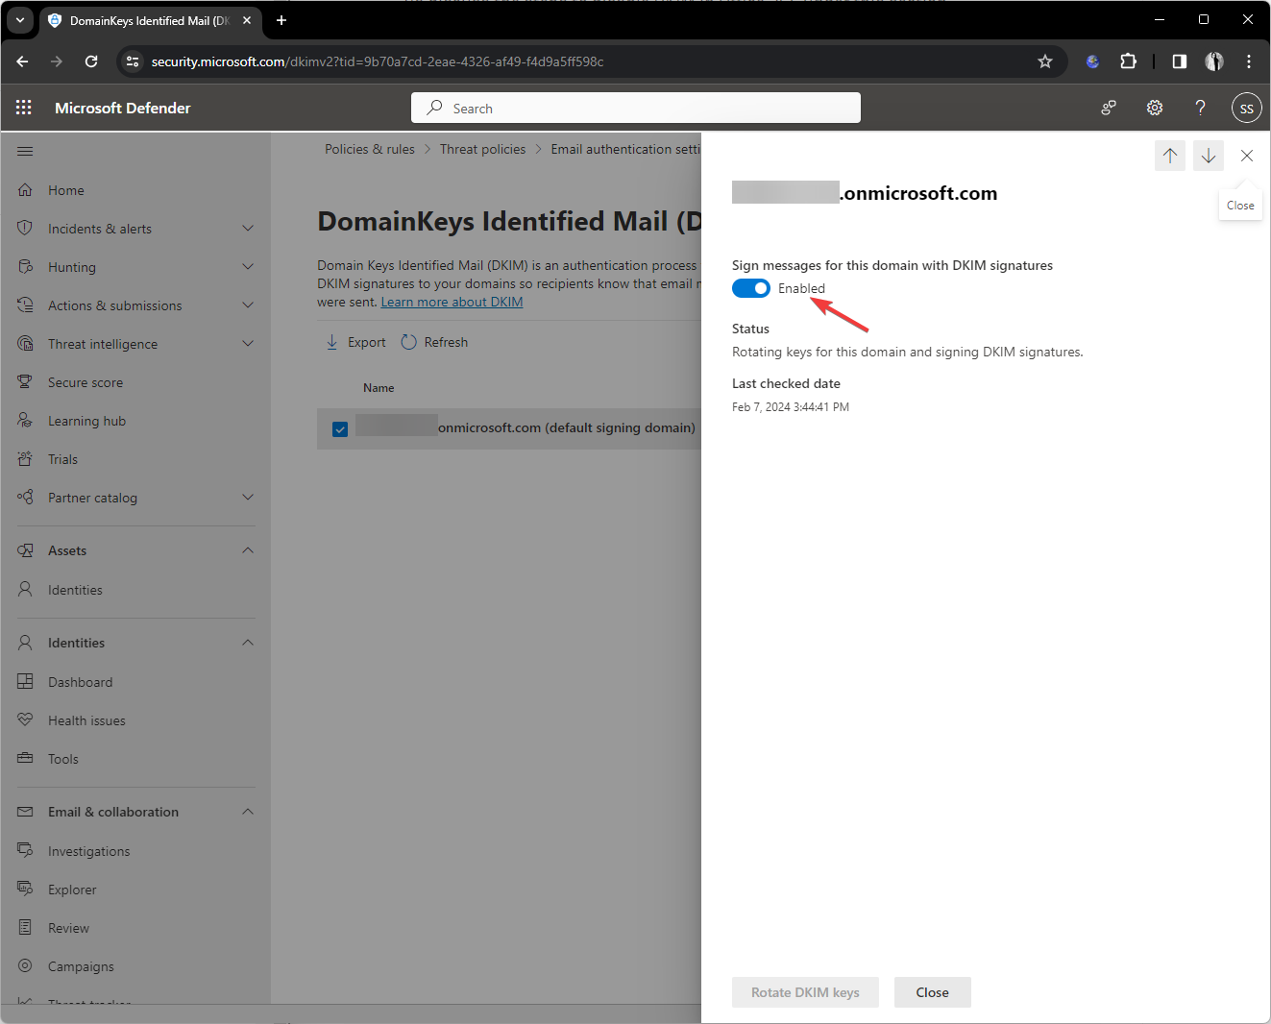Click Refresh in the toolbar
Screen dimensions: 1271x1024
coord(434,342)
